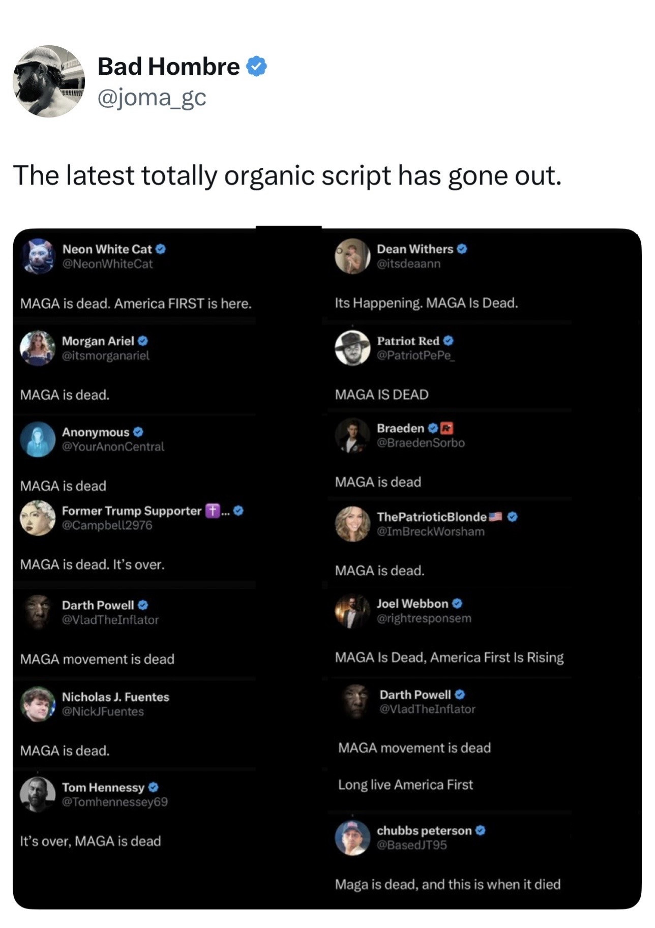The height and width of the screenshot is (928, 655).
Task: Click the blue verified badge beside Bad Hombre
Action: pos(256,67)
